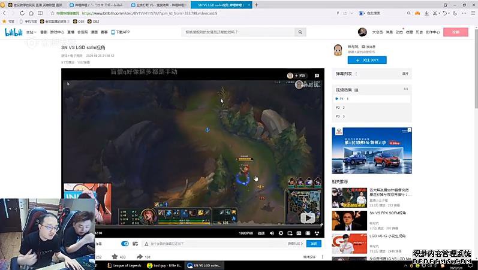The image size is (478, 270).
Task: Select the P2 episode row
Action: click(372, 107)
